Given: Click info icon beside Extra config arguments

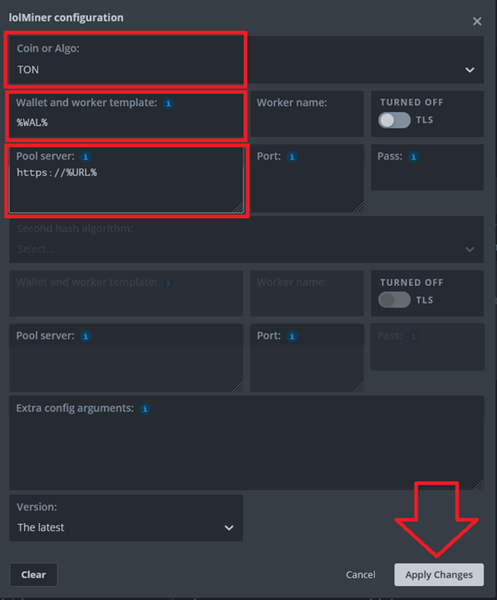Looking at the screenshot, I should click(145, 409).
